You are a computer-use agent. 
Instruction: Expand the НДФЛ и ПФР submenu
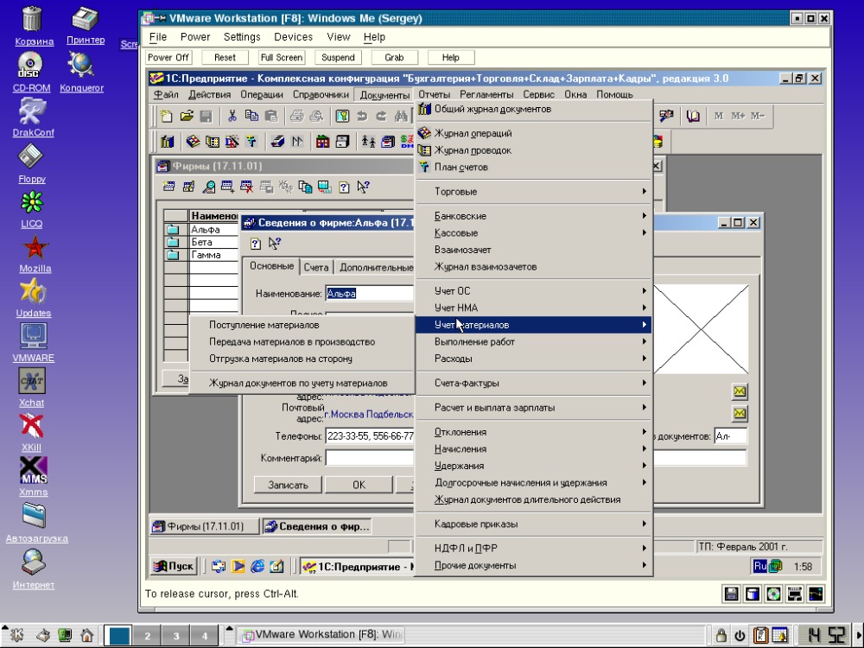coord(533,549)
